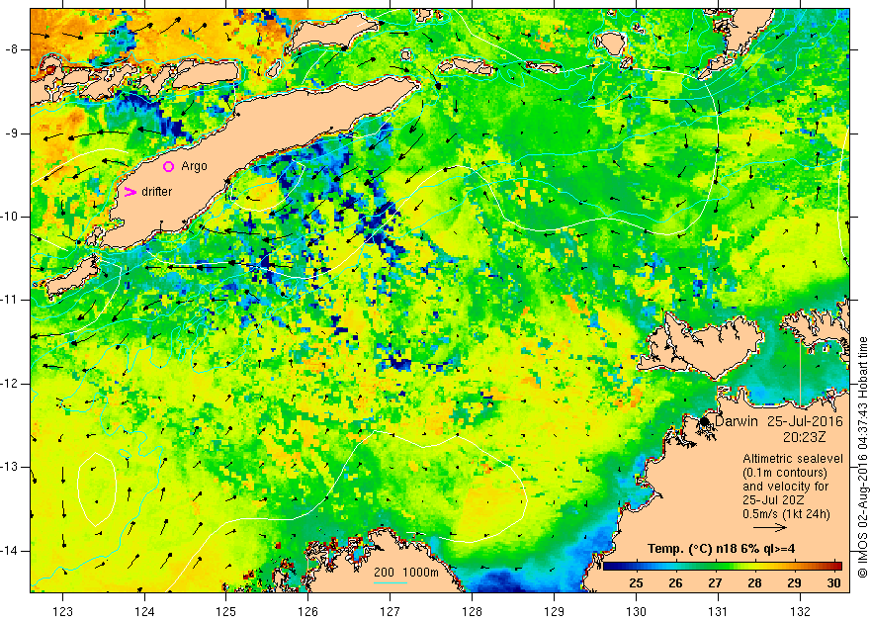Click the 'Temp. (°C) n18 6% ql>=4' title
The height and width of the screenshot is (623, 870).
(x=721, y=549)
